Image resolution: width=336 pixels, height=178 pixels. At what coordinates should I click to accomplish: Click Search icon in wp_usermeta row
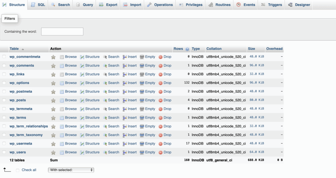coord(105,144)
